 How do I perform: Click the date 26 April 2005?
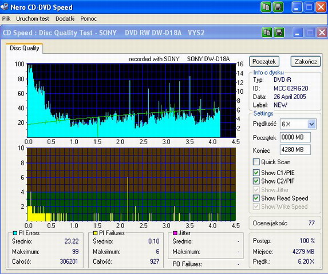point(290,97)
